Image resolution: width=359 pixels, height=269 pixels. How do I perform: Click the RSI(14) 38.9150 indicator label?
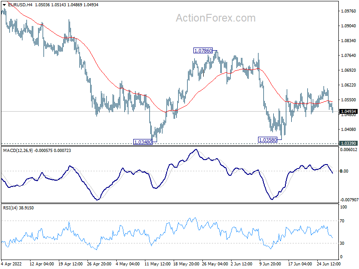[x=18, y=208]
